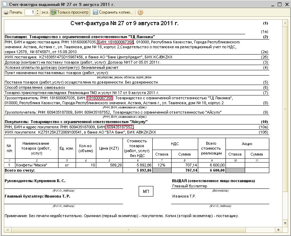Toggle the "Только просмотр" view-only mode
The image size is (291, 236).
69,12
